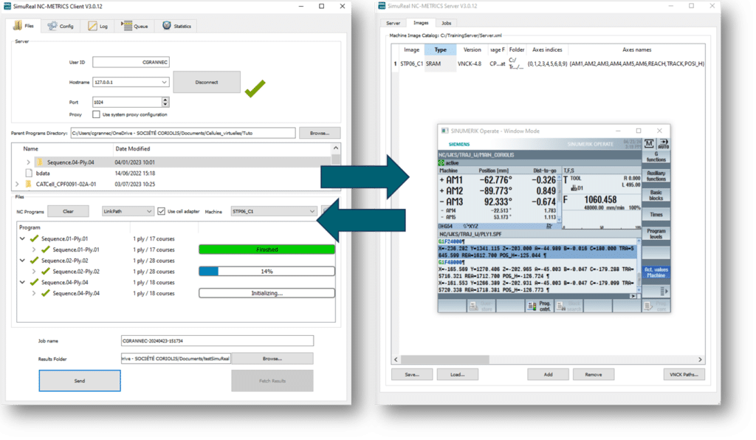Click the Job name input field
This screenshot has height=440, width=756.
pos(217,341)
